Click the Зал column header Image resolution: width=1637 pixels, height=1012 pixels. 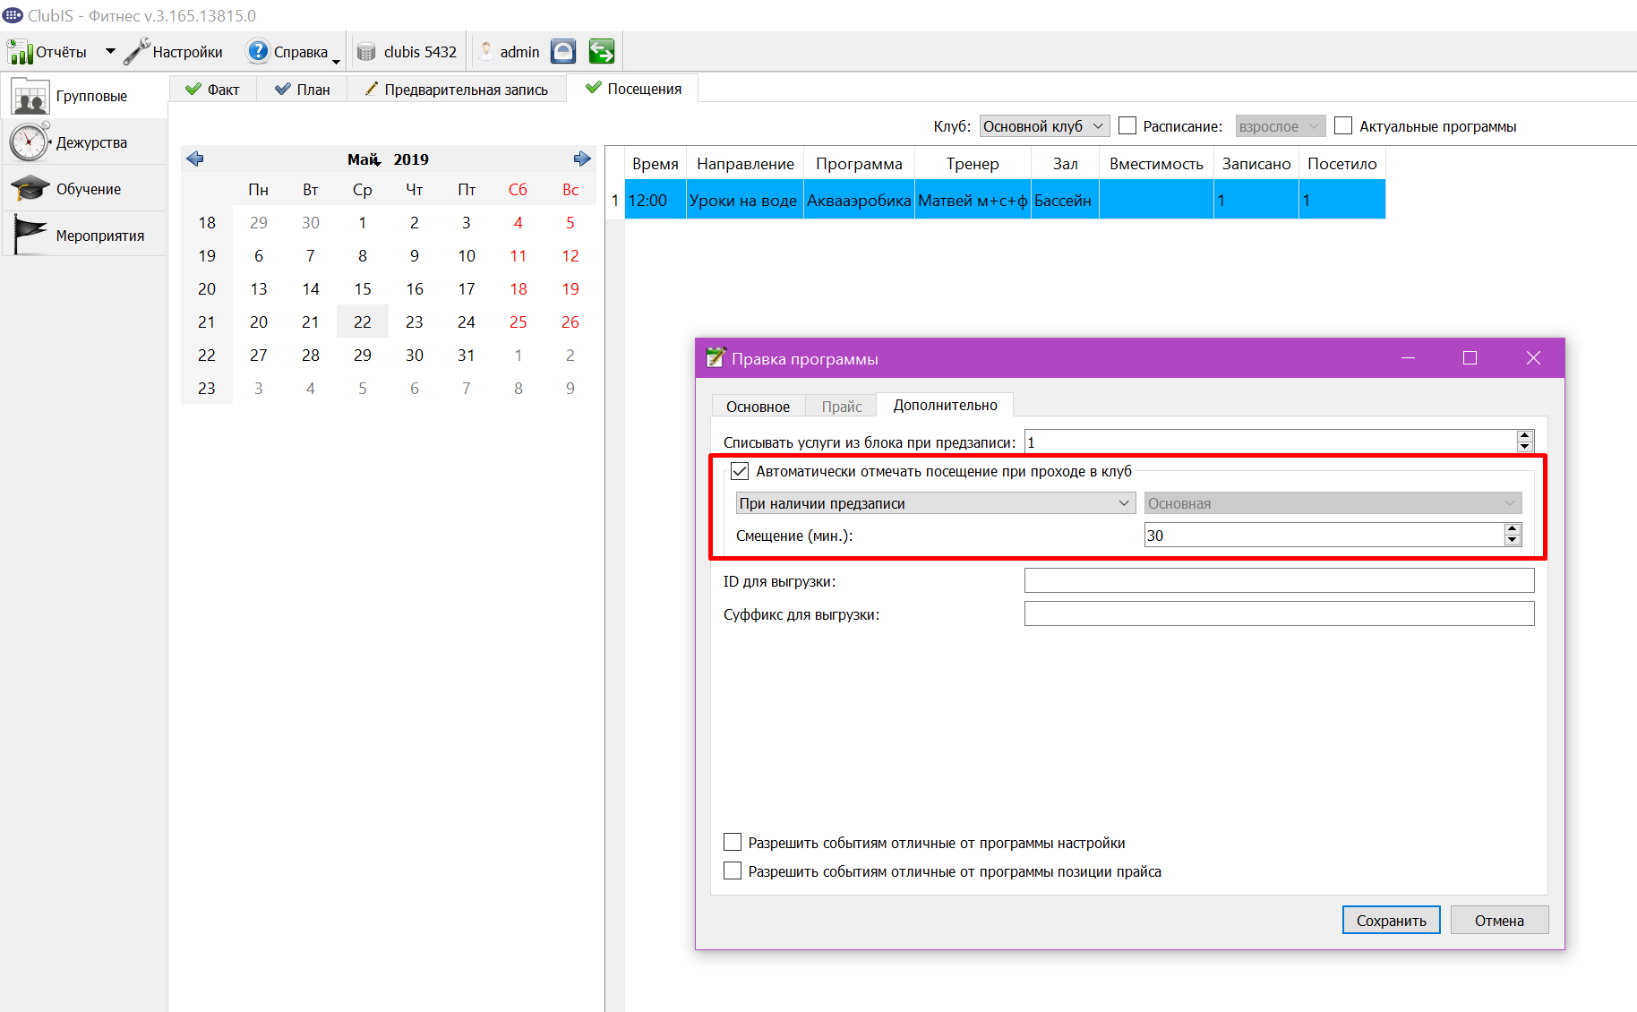pyautogui.click(x=1065, y=164)
